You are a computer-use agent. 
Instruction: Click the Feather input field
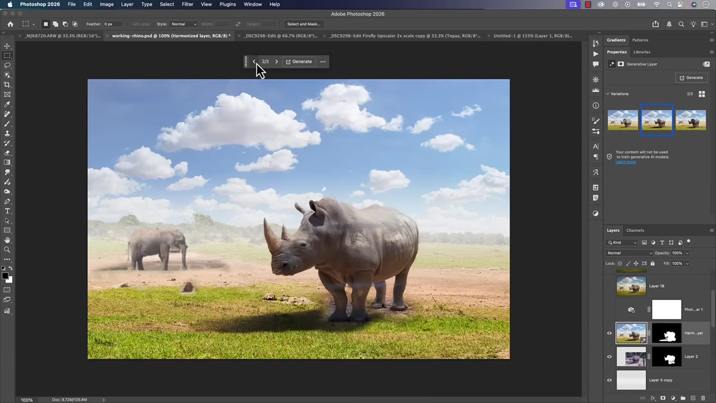pos(113,24)
